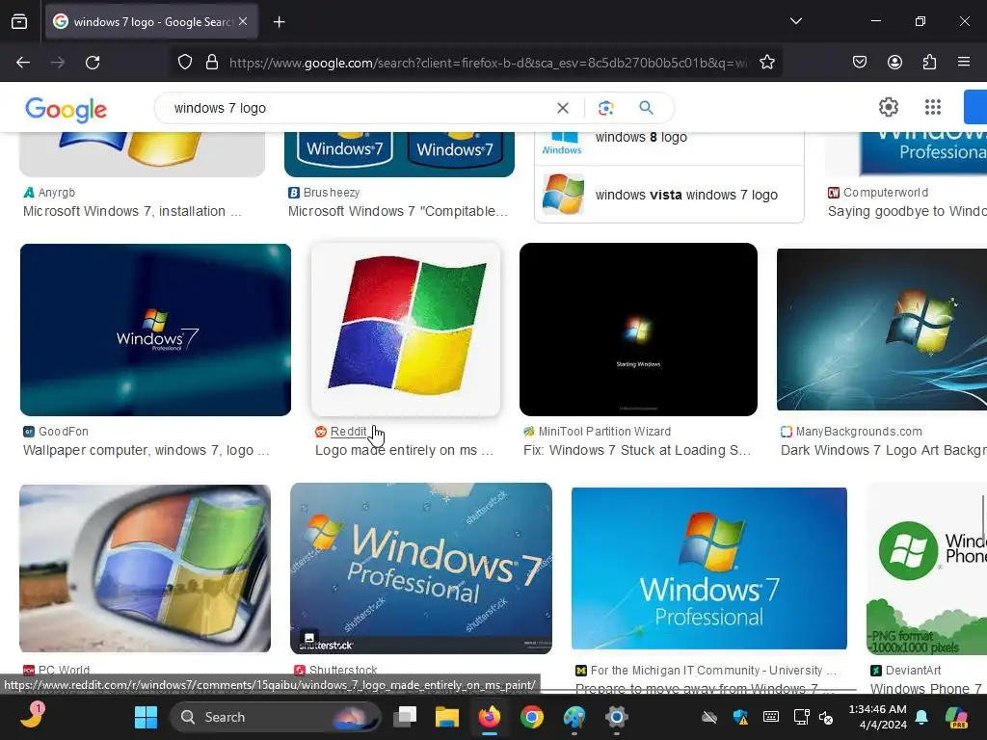Image resolution: width=987 pixels, height=740 pixels.
Task: Click the Windows Security tray icon
Action: click(x=740, y=717)
